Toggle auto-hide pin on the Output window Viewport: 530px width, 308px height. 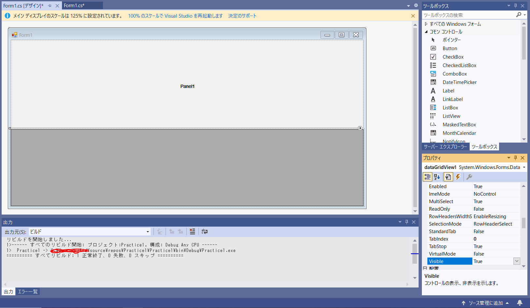(x=407, y=222)
